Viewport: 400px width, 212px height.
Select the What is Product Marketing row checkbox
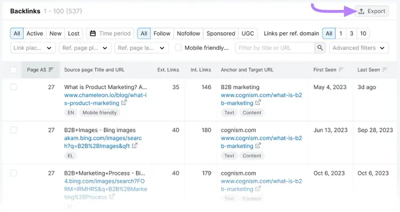[x=13, y=87]
